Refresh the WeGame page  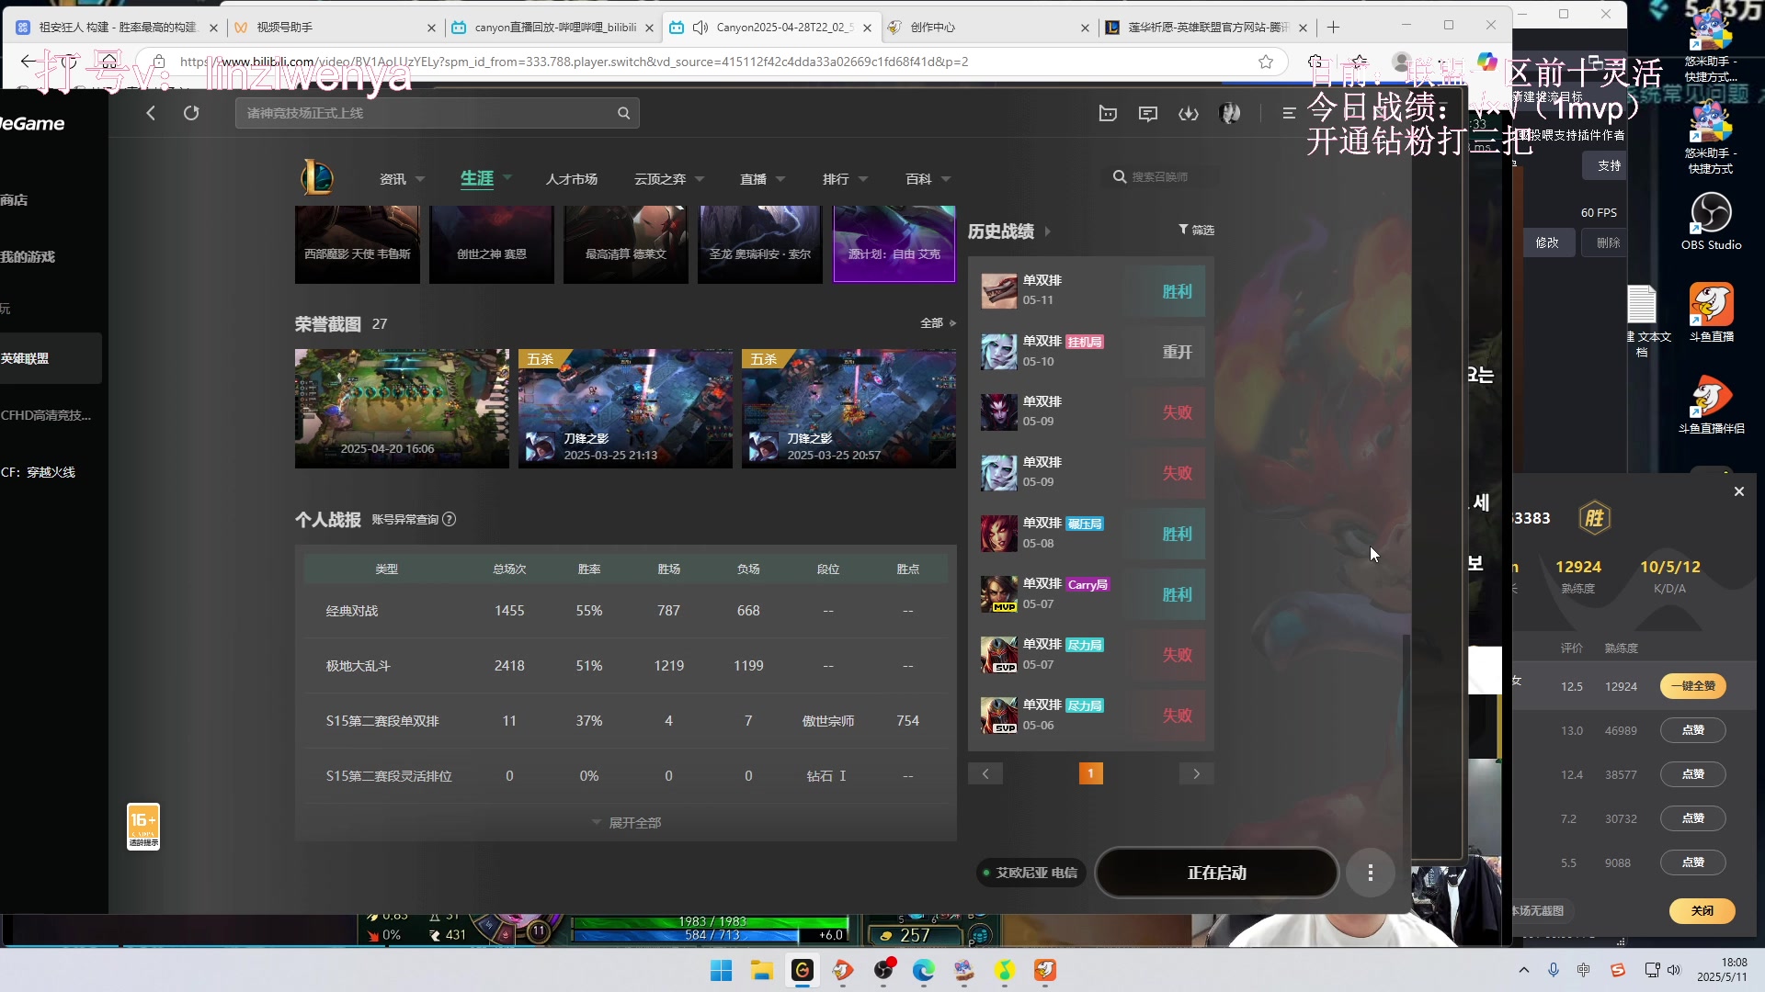click(x=191, y=113)
